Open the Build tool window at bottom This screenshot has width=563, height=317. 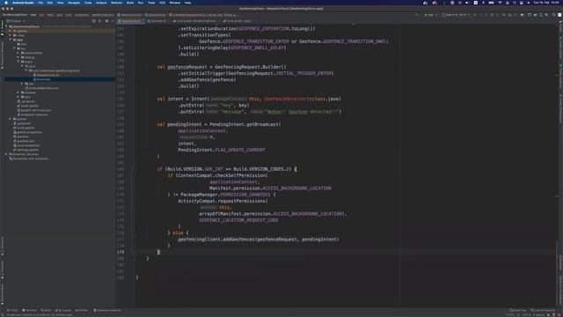pyautogui.click(x=46, y=310)
